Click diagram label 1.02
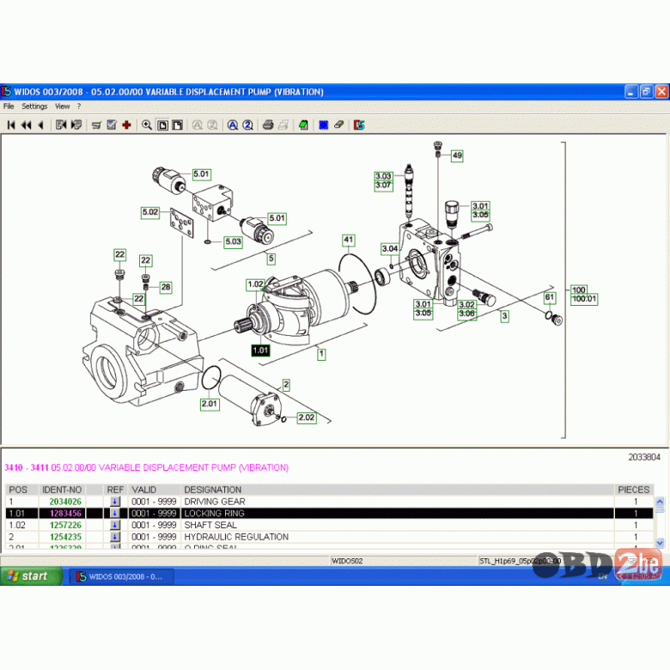This screenshot has height=670, width=670. pos(255,284)
